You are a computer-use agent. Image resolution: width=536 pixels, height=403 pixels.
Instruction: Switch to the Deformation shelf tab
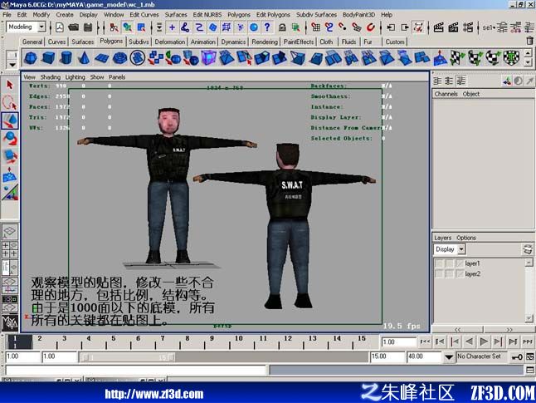pyautogui.click(x=169, y=42)
